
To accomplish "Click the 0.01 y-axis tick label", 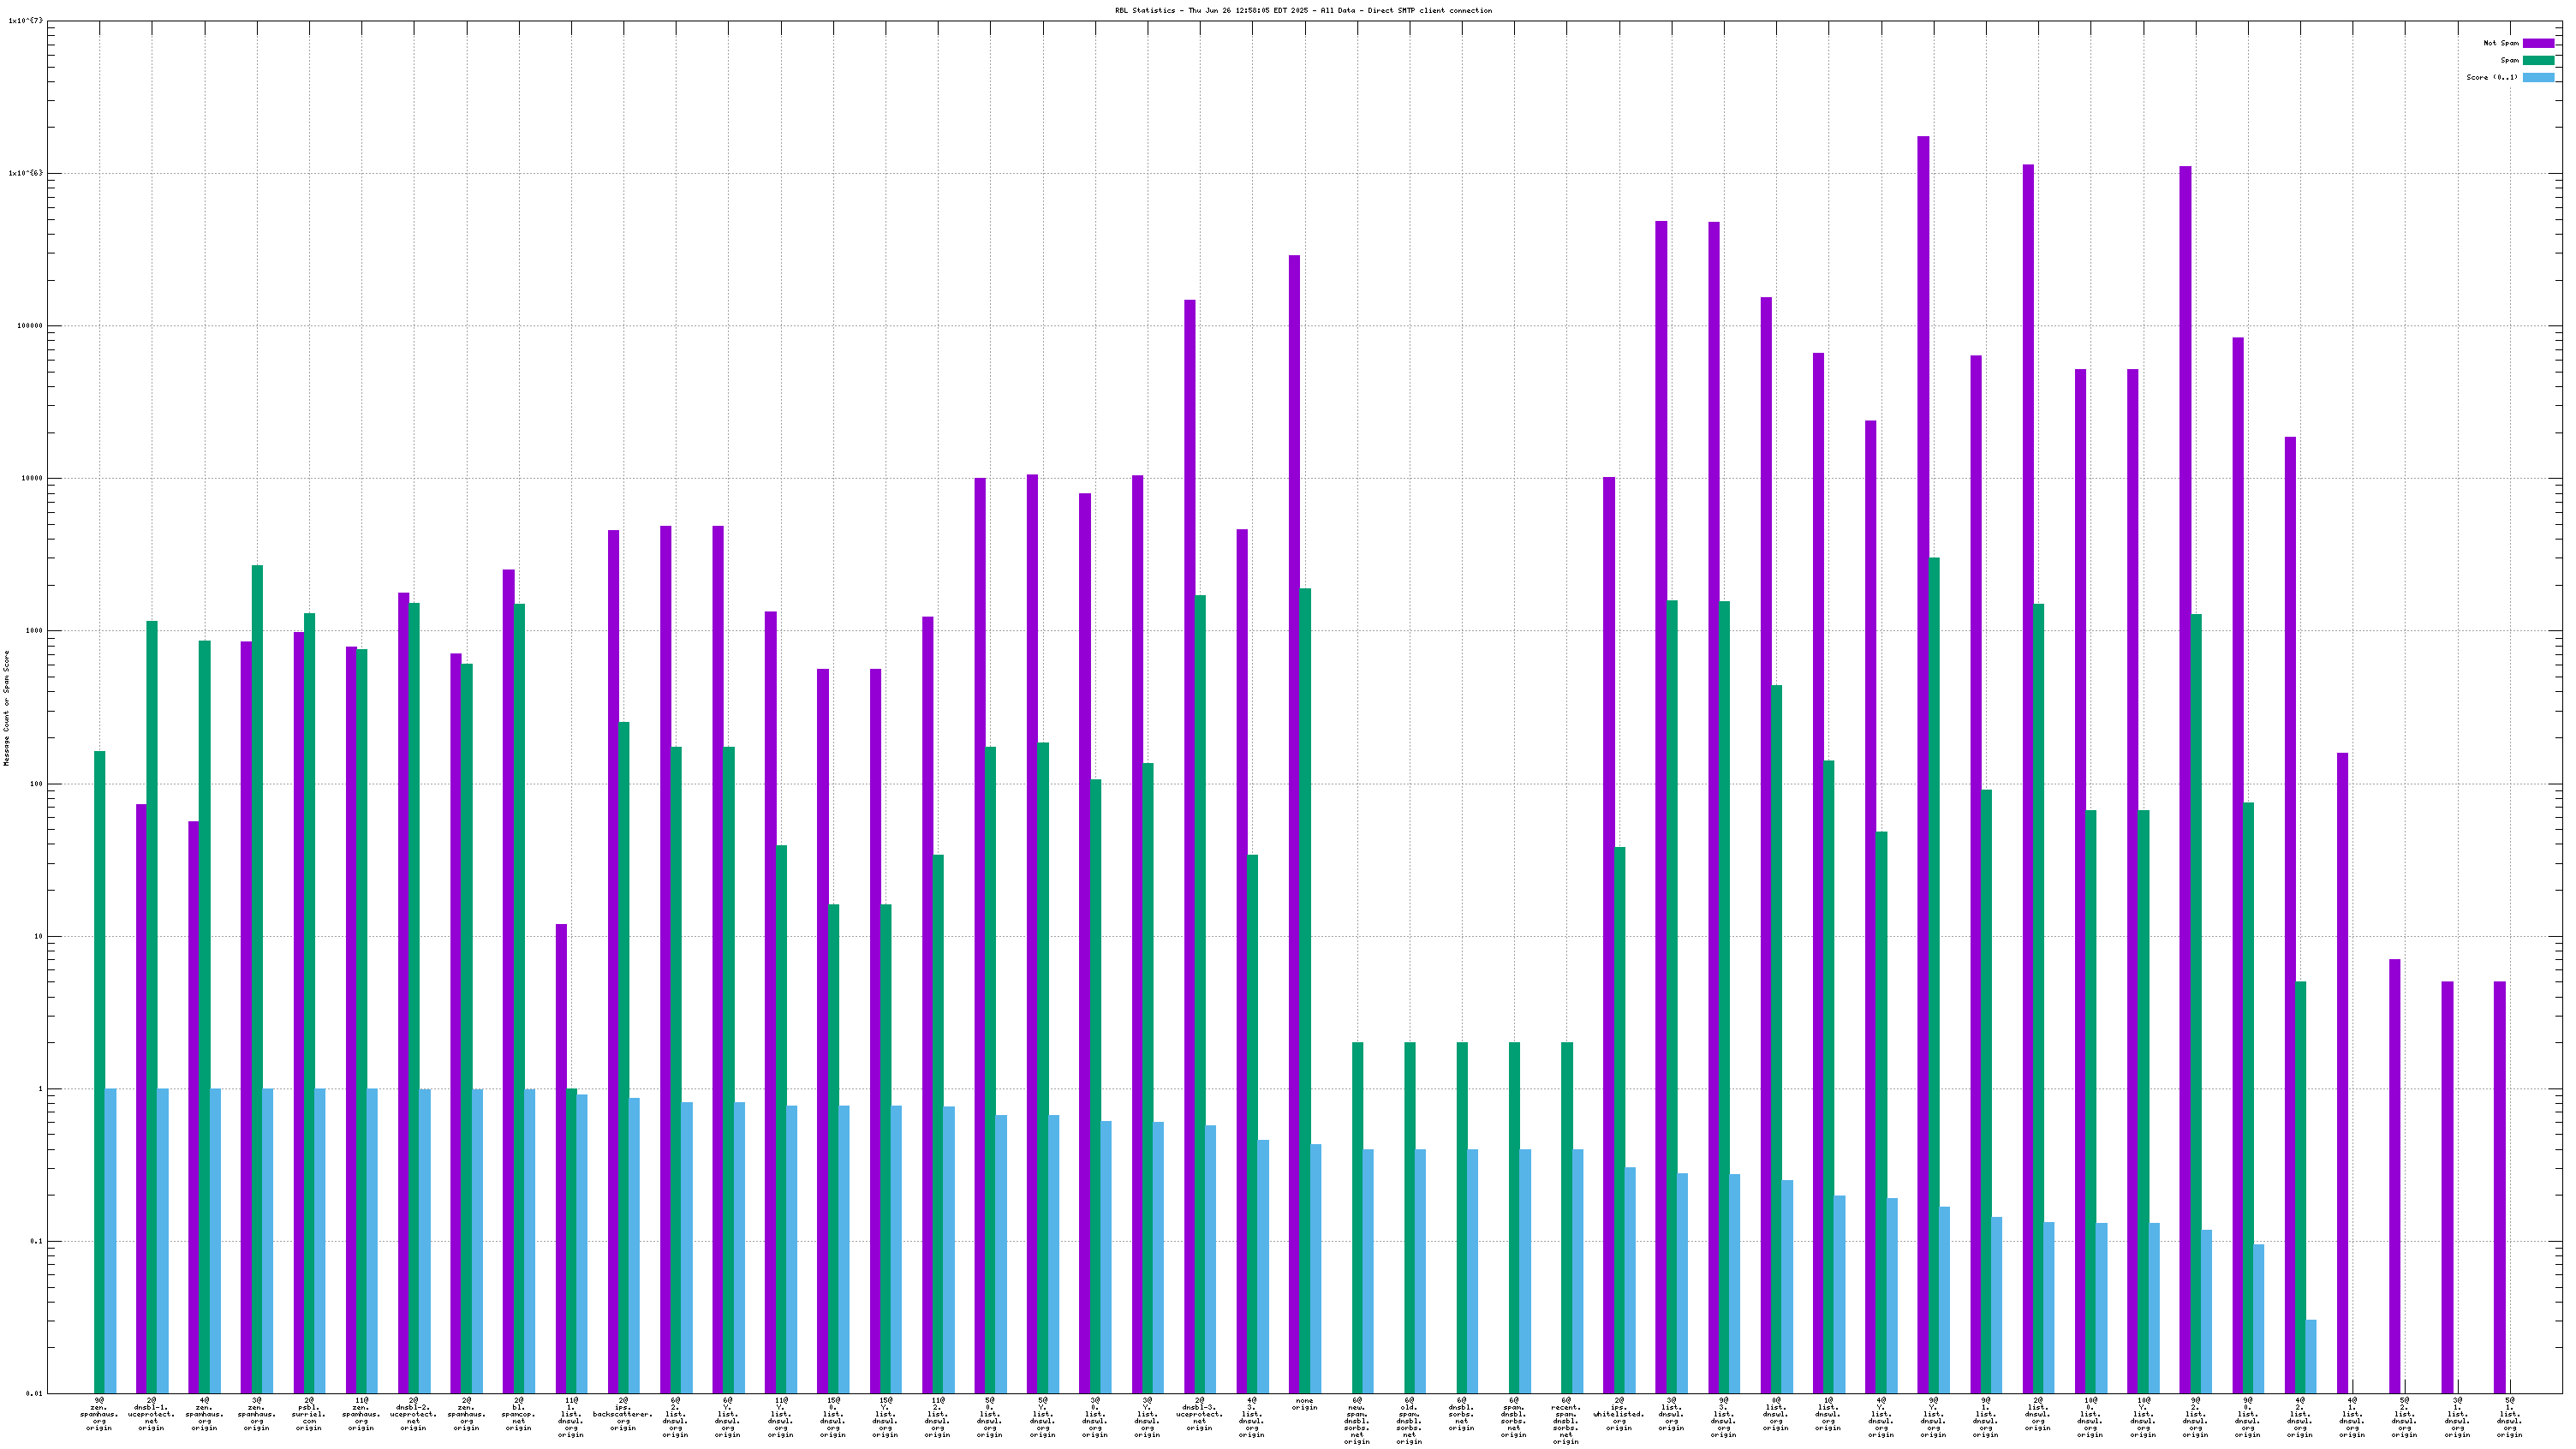I will (x=34, y=1393).
